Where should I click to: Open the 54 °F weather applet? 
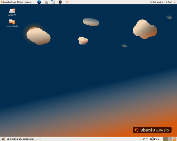point(144,139)
